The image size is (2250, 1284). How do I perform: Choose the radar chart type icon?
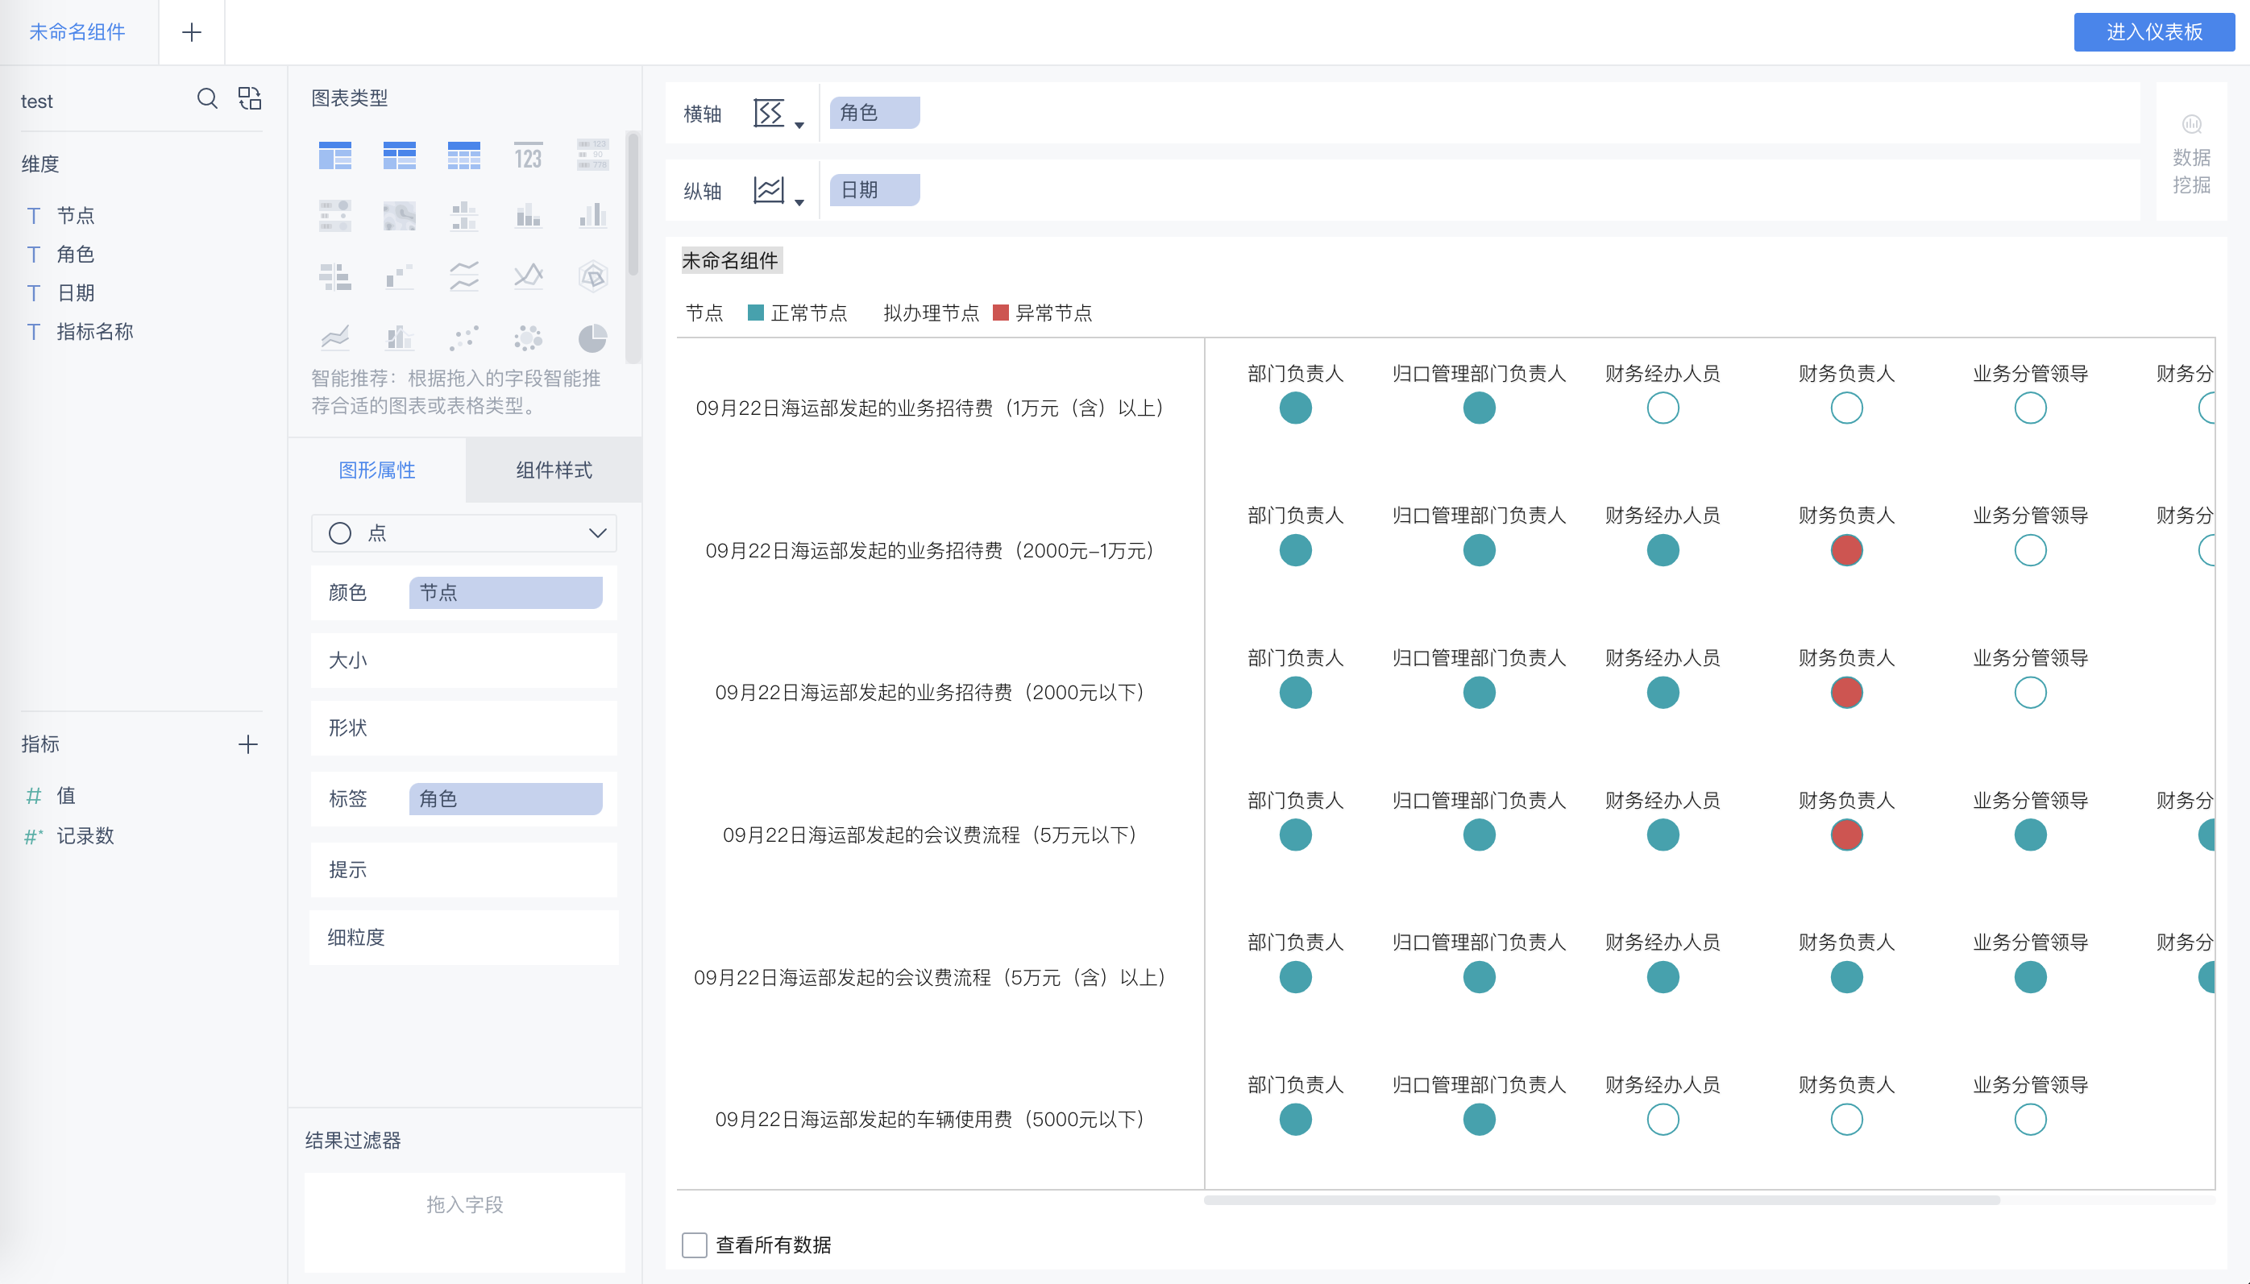(x=592, y=276)
